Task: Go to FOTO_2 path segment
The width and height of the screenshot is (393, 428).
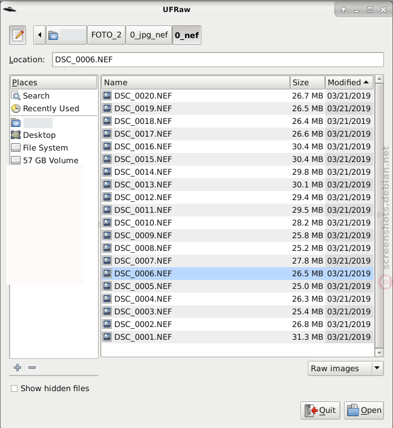Action: coord(106,35)
